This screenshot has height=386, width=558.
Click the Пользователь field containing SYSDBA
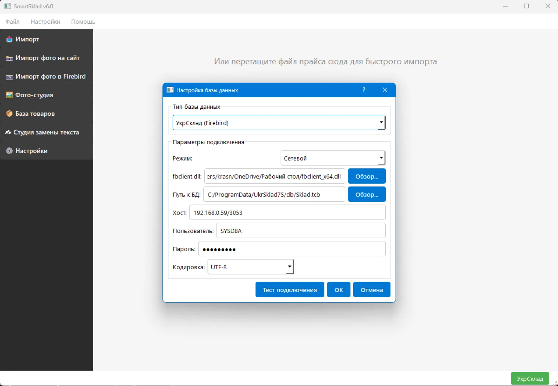click(301, 231)
